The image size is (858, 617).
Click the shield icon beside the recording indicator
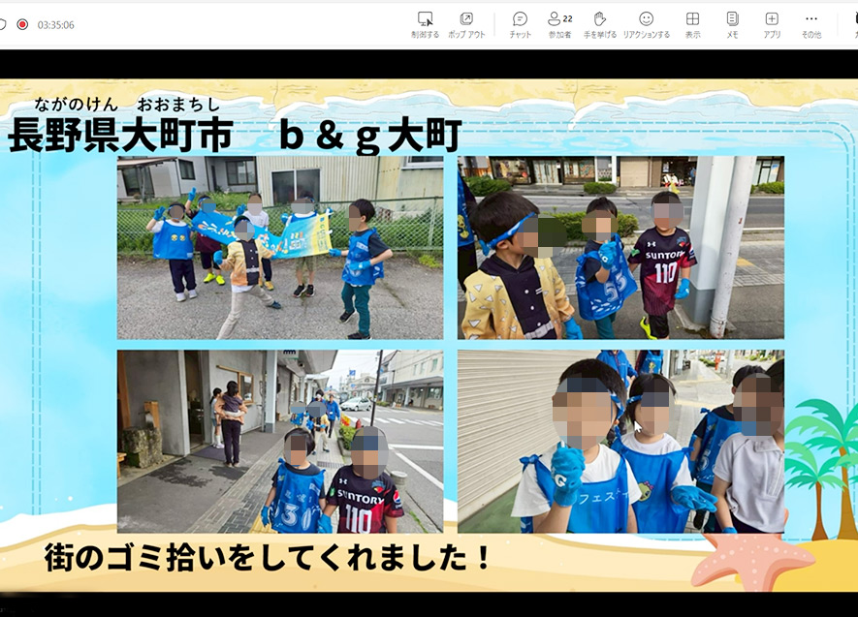click(x=3, y=24)
